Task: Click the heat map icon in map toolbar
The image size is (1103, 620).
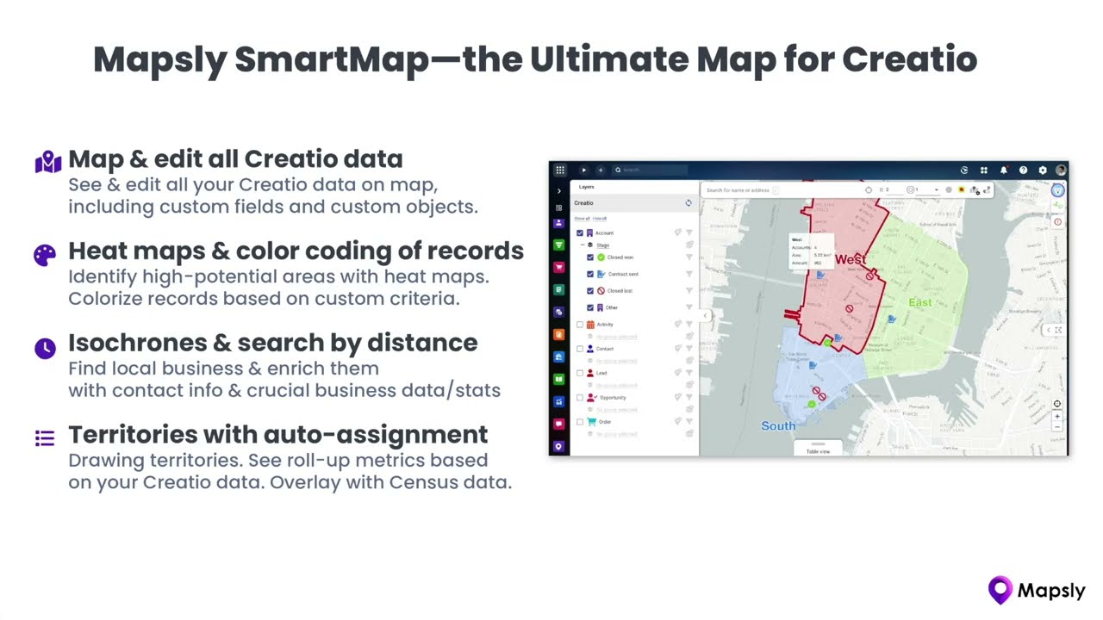Action: coord(961,189)
